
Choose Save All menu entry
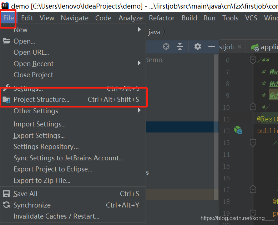click(x=73, y=194)
